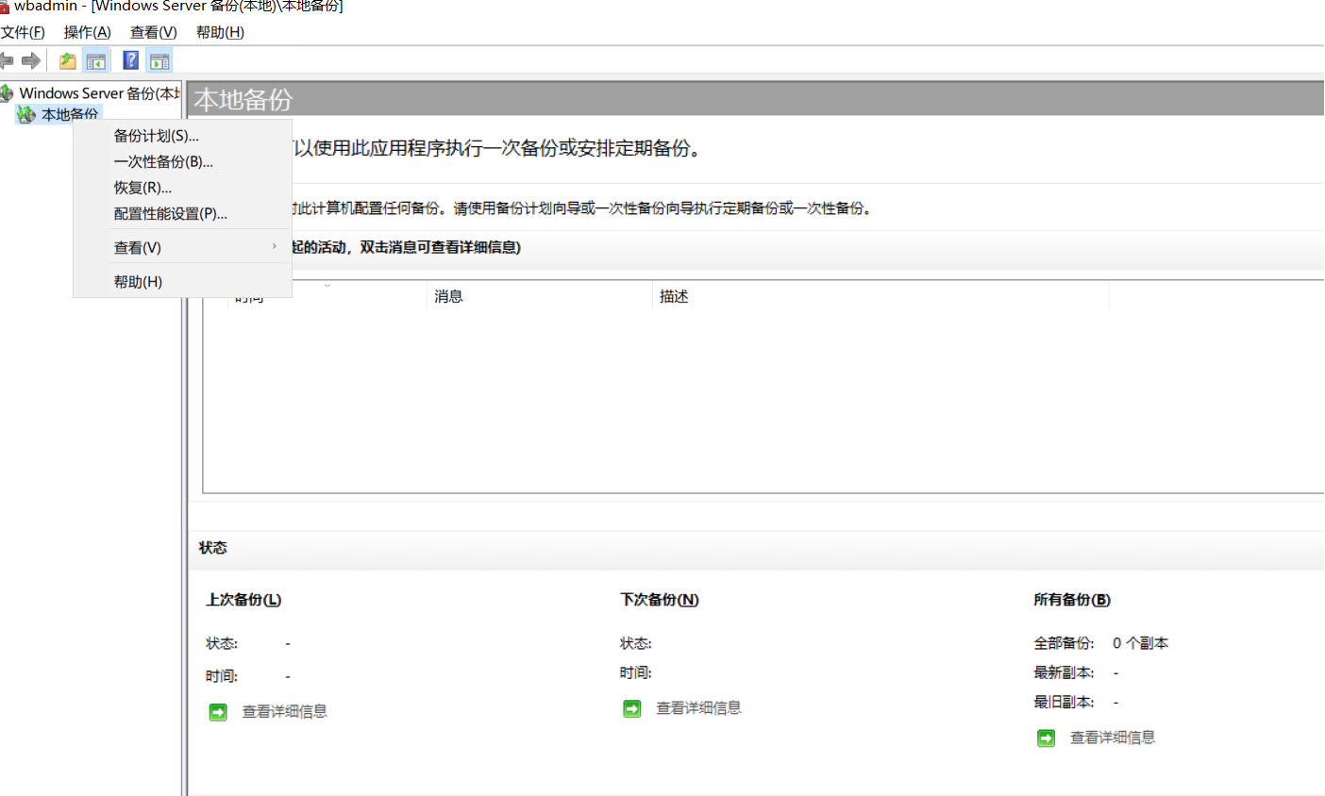Click the 最新副本 label
Viewport: 1325px width, 796px height.
point(1064,672)
